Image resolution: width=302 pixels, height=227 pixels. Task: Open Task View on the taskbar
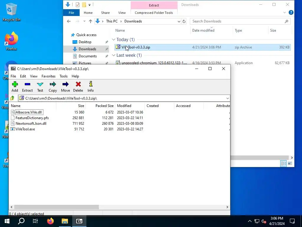[x=35, y=221]
